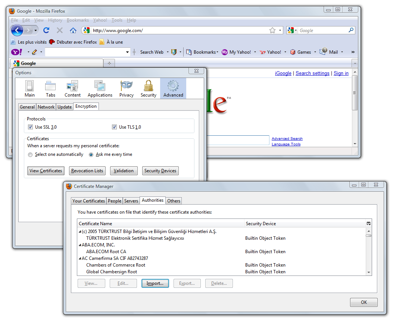The height and width of the screenshot is (321, 393).
Task: Reload the page in Firefox
Action: click(46, 30)
